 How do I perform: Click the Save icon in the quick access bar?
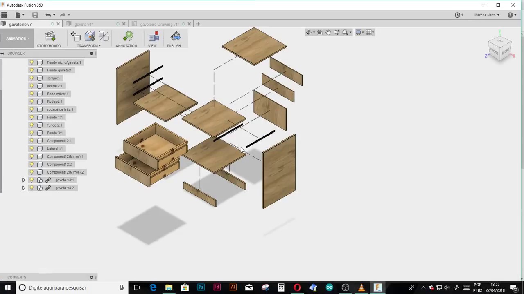(x=35, y=15)
